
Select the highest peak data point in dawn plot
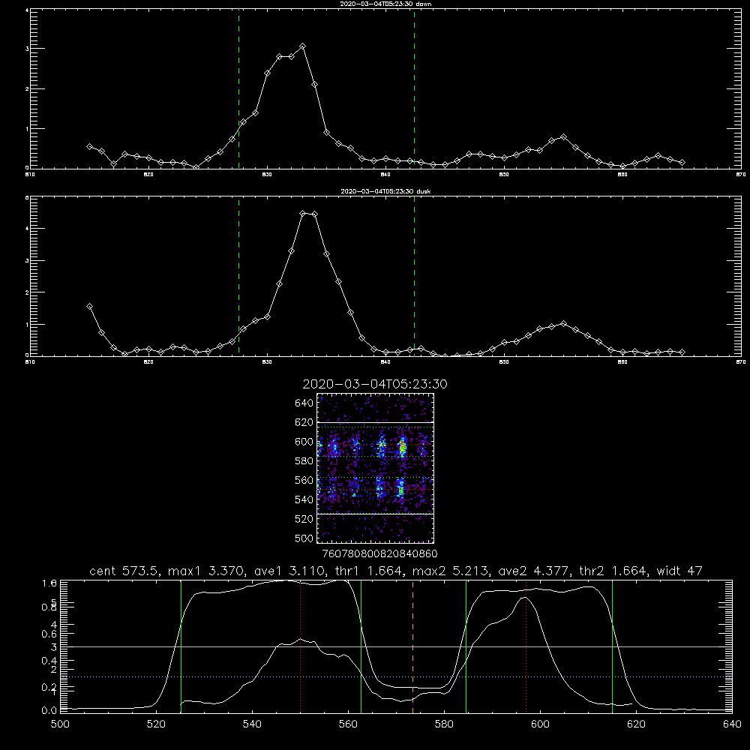302,46
